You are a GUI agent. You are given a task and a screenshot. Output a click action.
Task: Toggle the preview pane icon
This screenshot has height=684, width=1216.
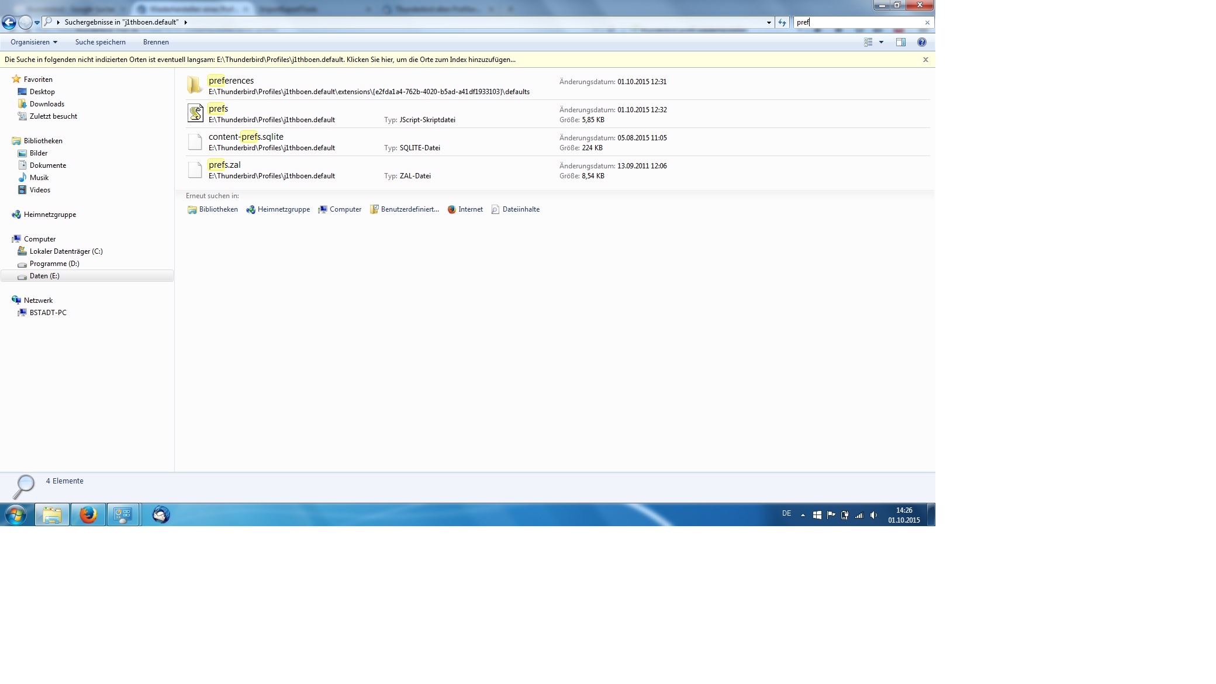tap(900, 42)
